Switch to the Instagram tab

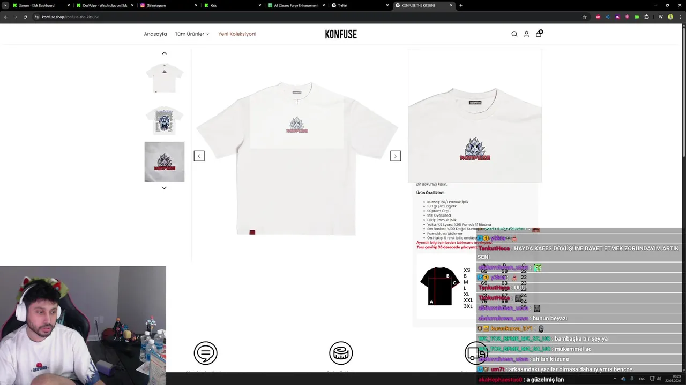[156, 5]
